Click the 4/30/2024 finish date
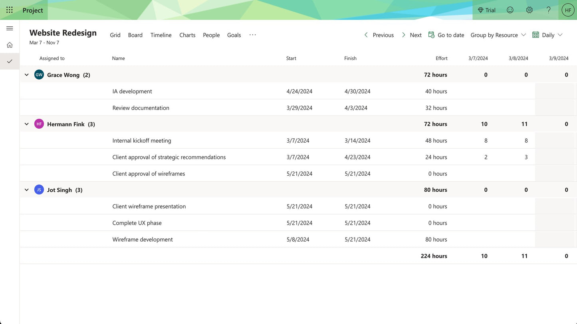Image resolution: width=577 pixels, height=324 pixels. [357, 91]
